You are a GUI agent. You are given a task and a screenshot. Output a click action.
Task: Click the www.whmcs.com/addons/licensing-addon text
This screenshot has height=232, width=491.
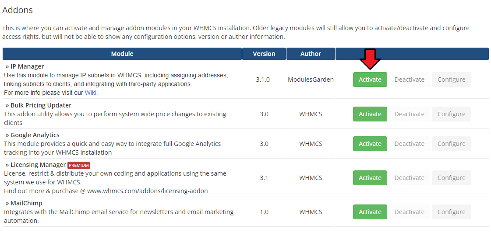(148, 191)
